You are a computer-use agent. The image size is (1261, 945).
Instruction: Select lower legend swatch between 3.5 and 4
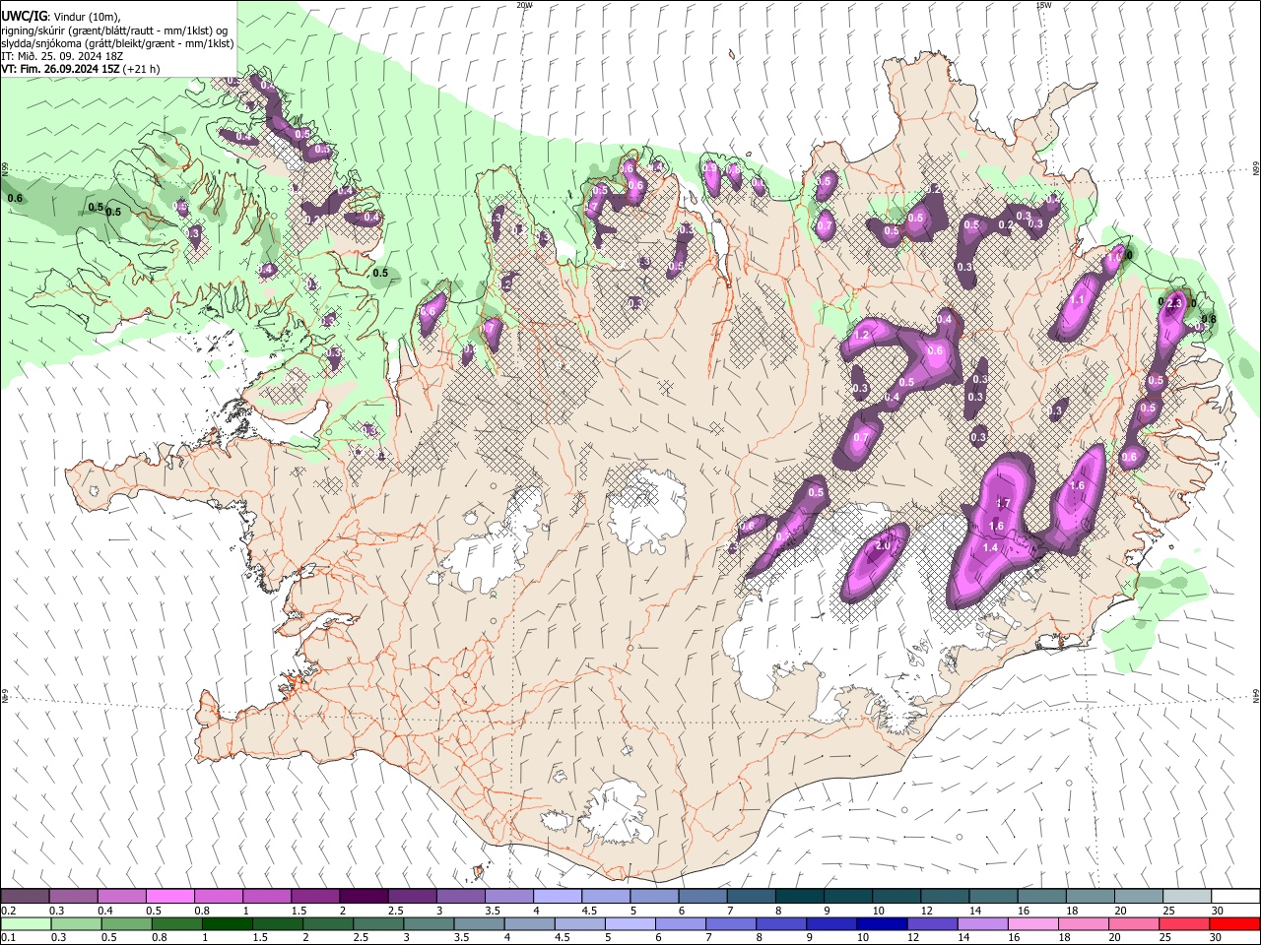pos(478,924)
